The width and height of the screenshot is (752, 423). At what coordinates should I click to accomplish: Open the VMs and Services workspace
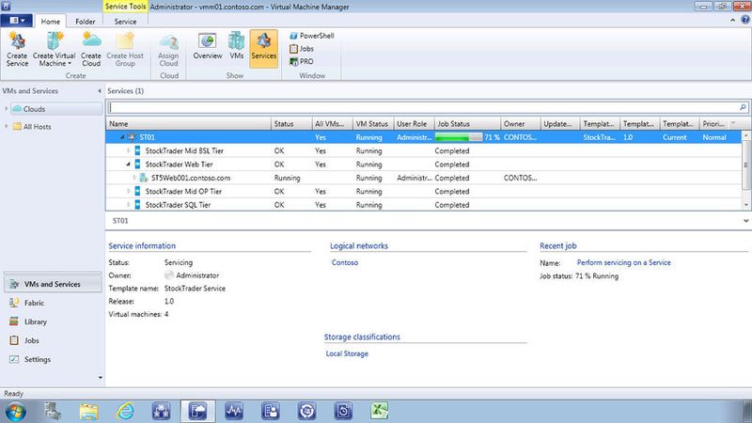(53, 284)
